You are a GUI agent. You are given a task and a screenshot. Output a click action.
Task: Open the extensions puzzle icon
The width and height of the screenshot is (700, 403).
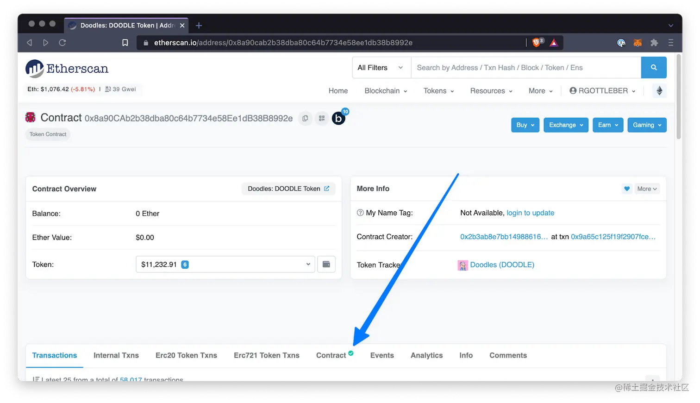654,43
